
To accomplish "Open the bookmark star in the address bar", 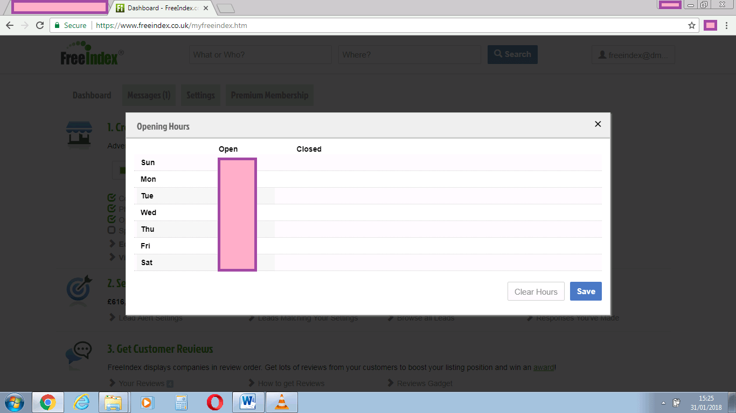I will [x=691, y=25].
